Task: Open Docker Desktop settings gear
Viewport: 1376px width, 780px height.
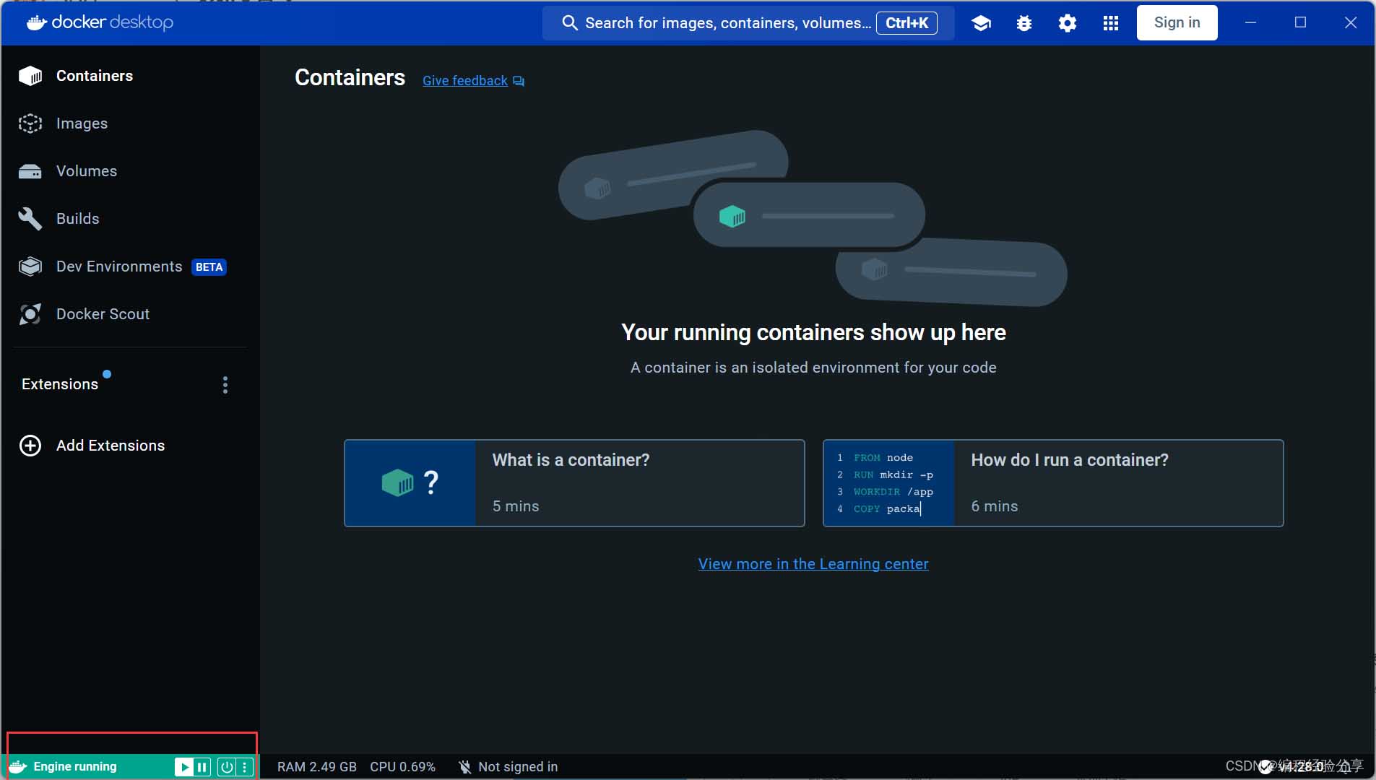Action: click(x=1068, y=22)
